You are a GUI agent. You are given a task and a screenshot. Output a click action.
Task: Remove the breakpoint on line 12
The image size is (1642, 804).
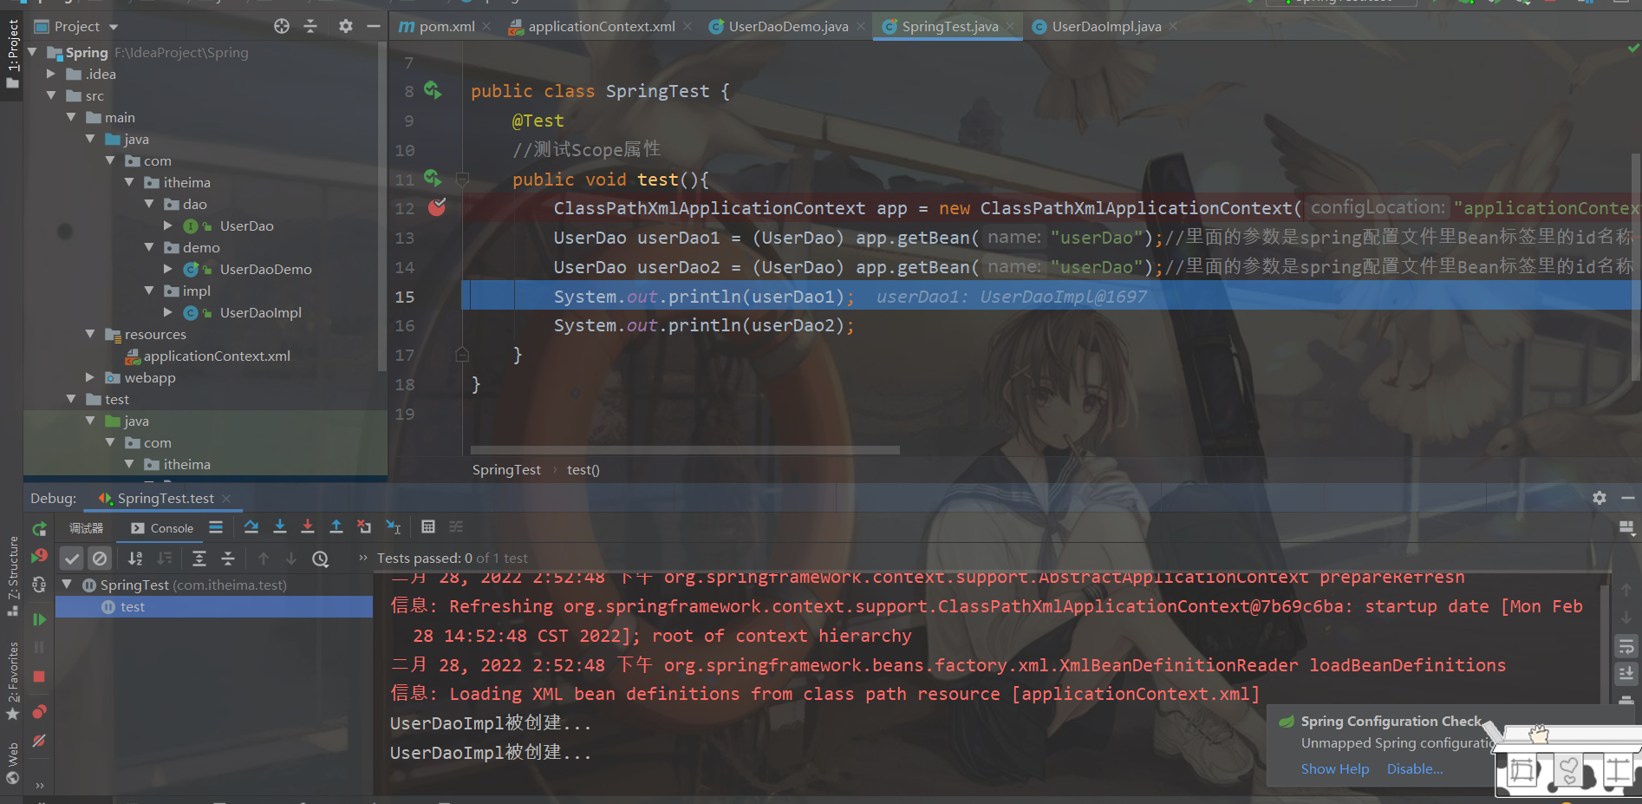click(437, 207)
